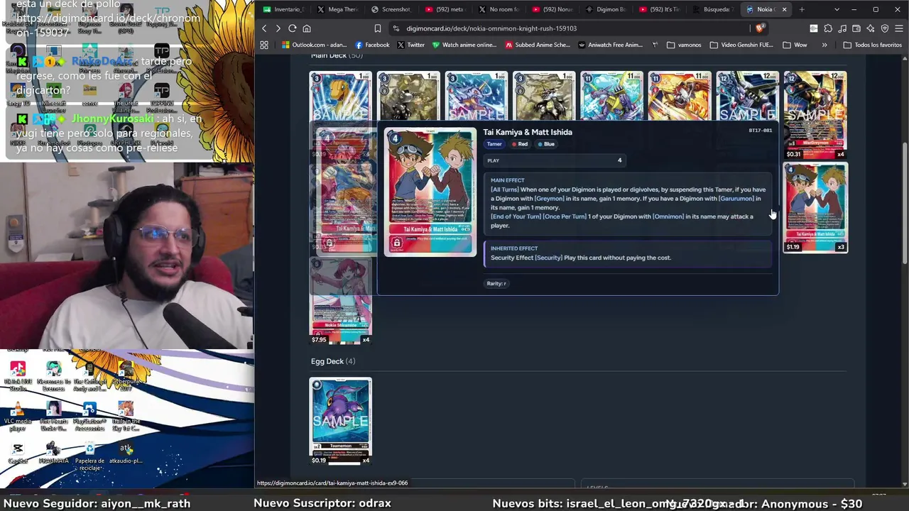Select the Tsunomon egg deck card
The width and height of the screenshot is (909, 511).
coord(340,422)
